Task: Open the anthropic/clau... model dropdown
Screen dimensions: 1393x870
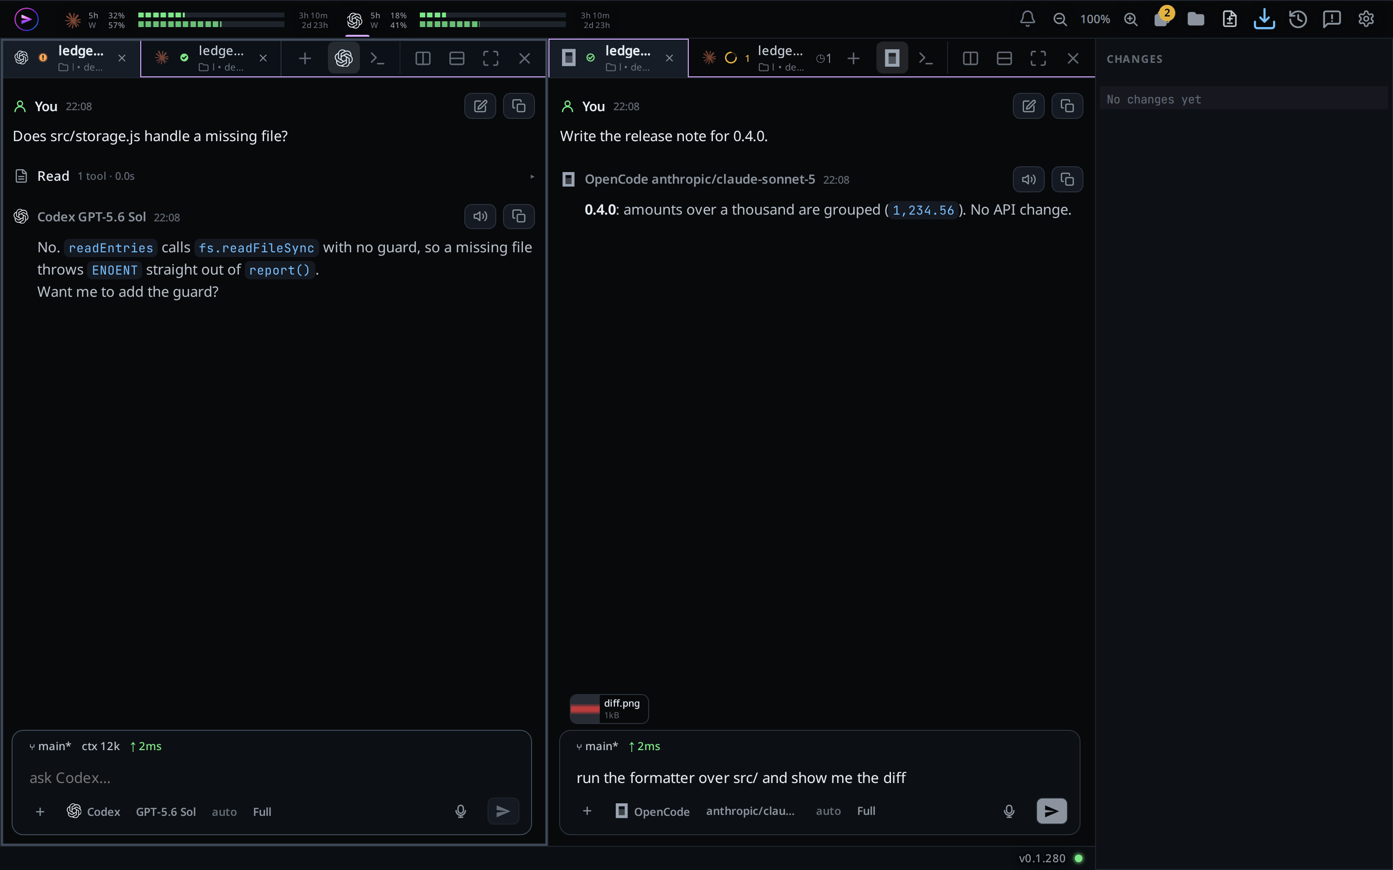Action: point(750,811)
